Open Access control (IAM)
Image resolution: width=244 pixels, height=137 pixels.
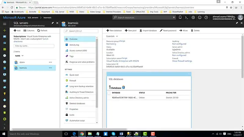click(x=80, y=51)
